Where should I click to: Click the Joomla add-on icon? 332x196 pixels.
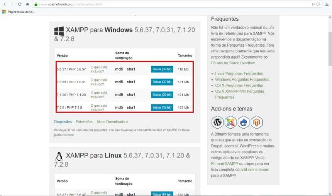click(230, 122)
